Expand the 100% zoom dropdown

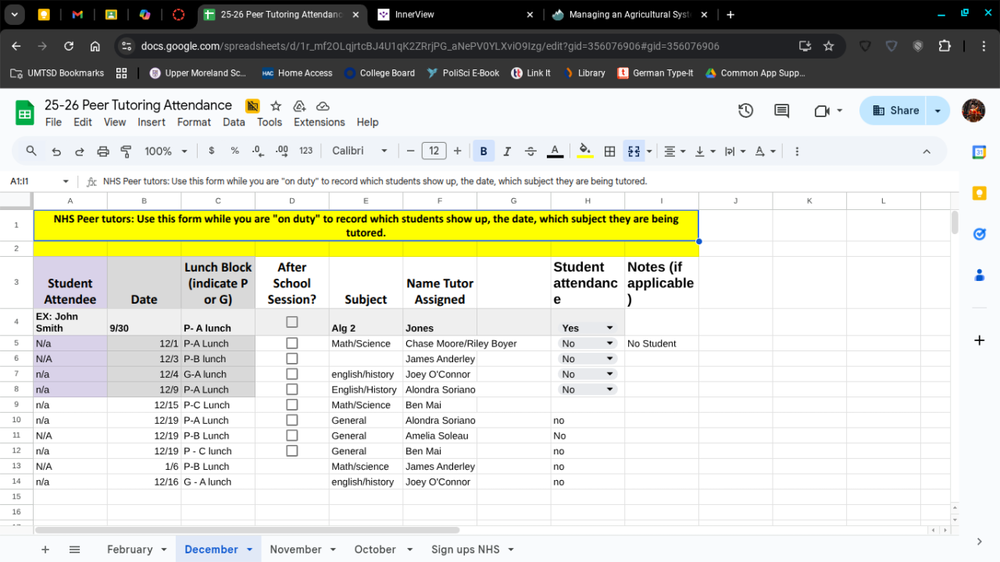(x=166, y=151)
